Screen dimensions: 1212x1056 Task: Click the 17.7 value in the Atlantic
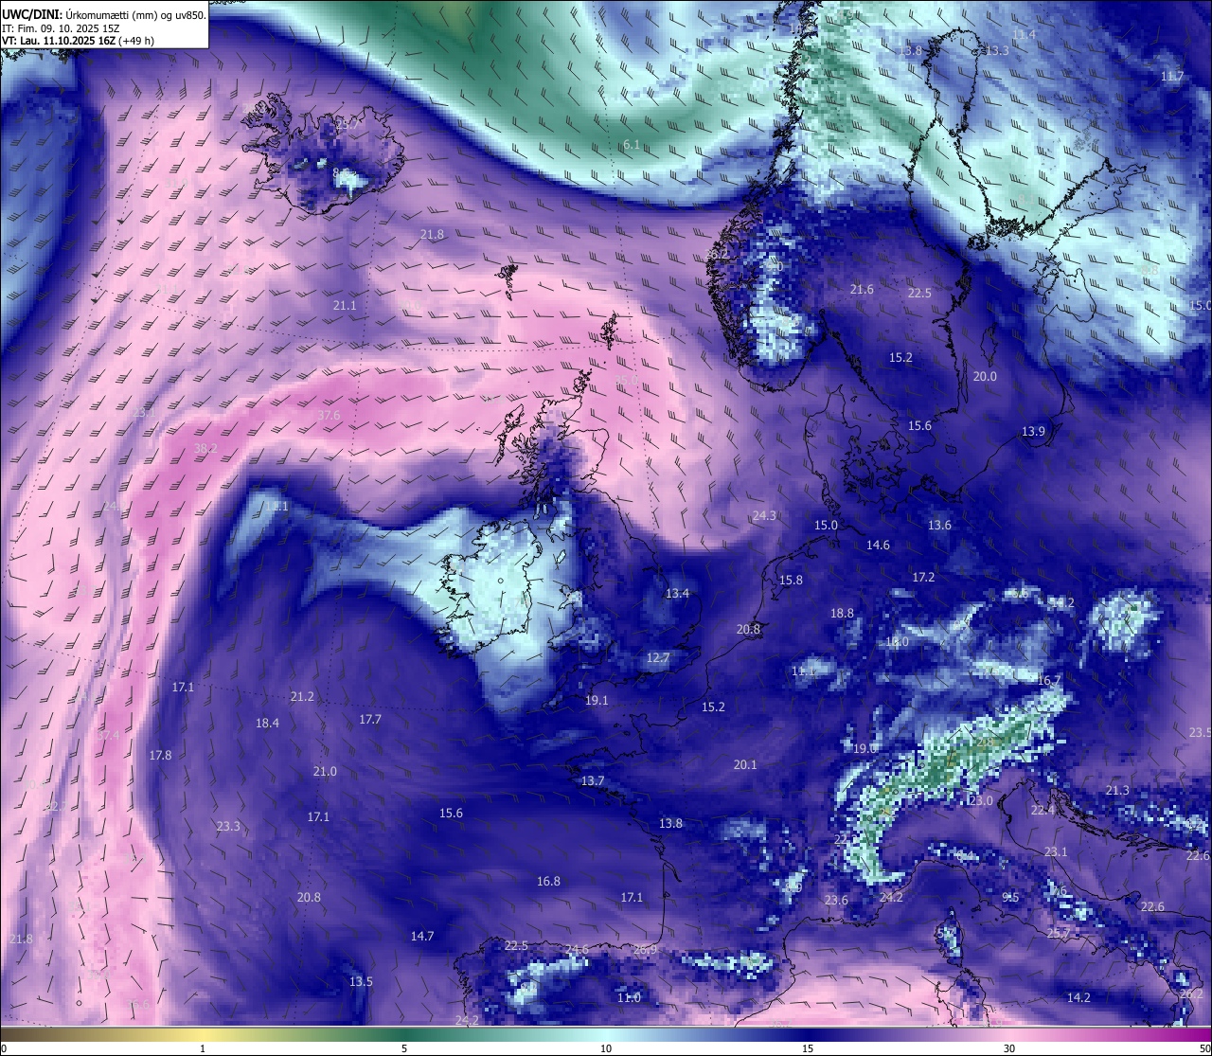[x=369, y=719]
